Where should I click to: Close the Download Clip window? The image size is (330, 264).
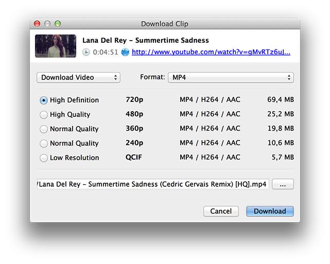(x=37, y=24)
